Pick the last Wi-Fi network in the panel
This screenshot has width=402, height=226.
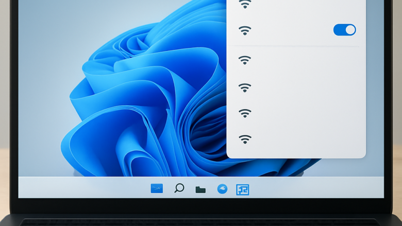pos(245,139)
